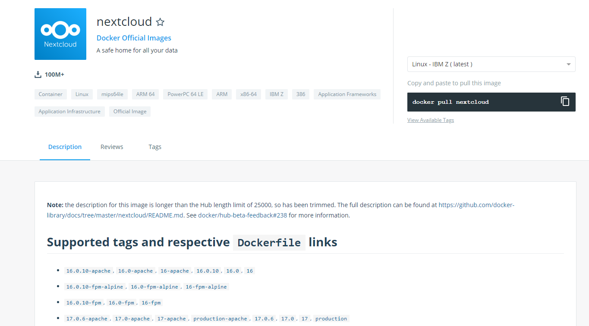Select the Official Image chip
Screen dimensions: 589x326
coord(130,112)
